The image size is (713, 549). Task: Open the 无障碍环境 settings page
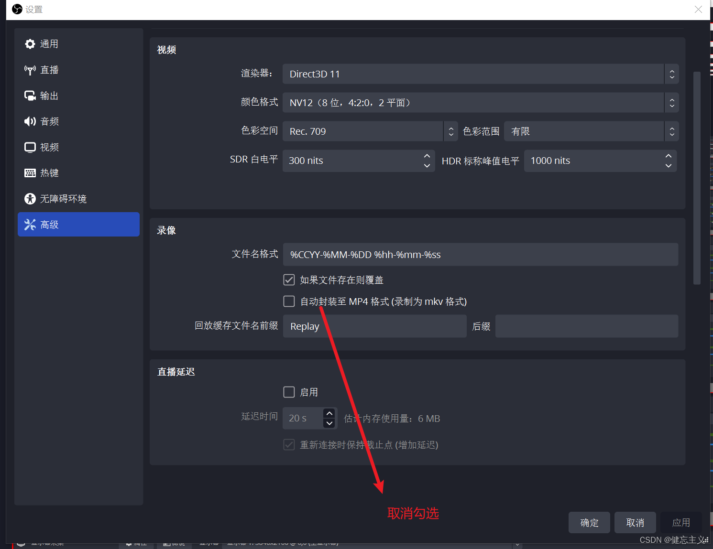pyautogui.click(x=78, y=199)
